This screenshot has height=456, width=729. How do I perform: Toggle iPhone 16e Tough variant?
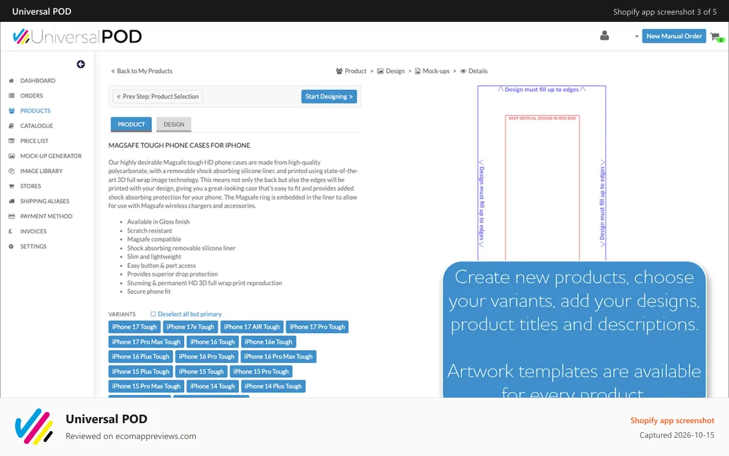269,342
